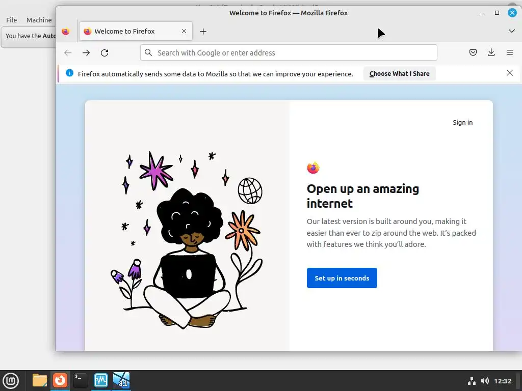Dismiss the data sharing notification bar
The image size is (522, 391).
[x=509, y=73]
